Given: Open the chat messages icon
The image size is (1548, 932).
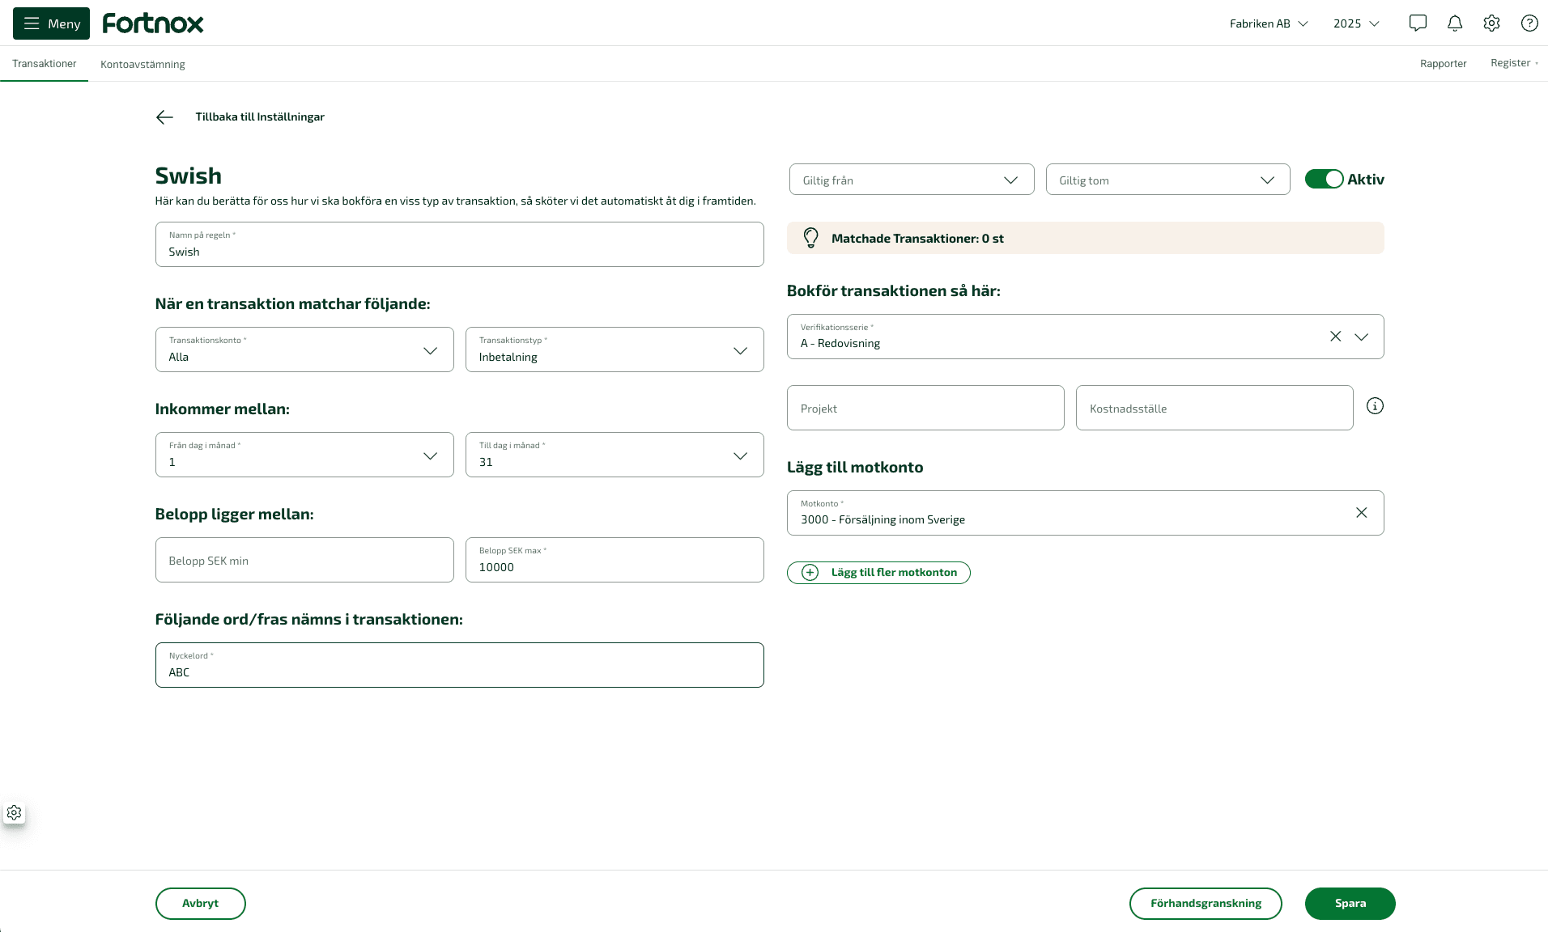Looking at the screenshot, I should click(1417, 23).
